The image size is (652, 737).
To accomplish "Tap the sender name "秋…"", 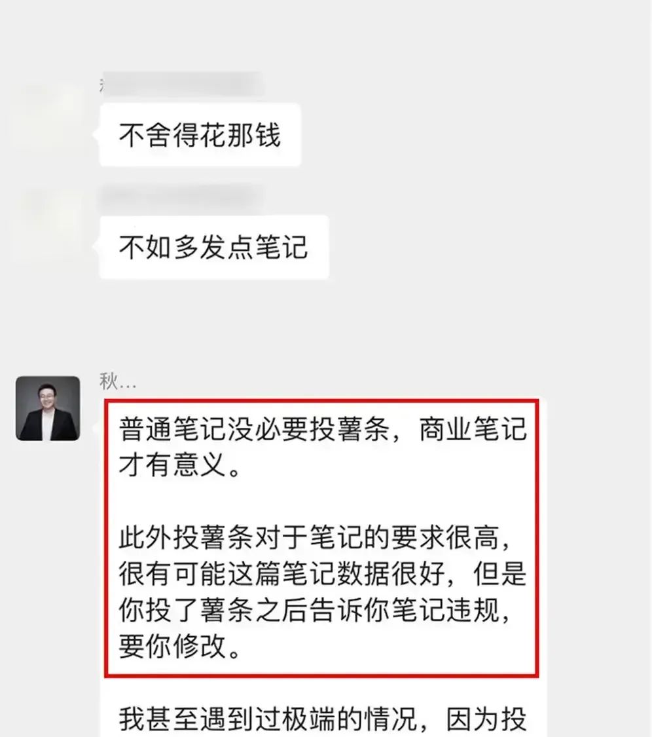I will click(x=117, y=382).
